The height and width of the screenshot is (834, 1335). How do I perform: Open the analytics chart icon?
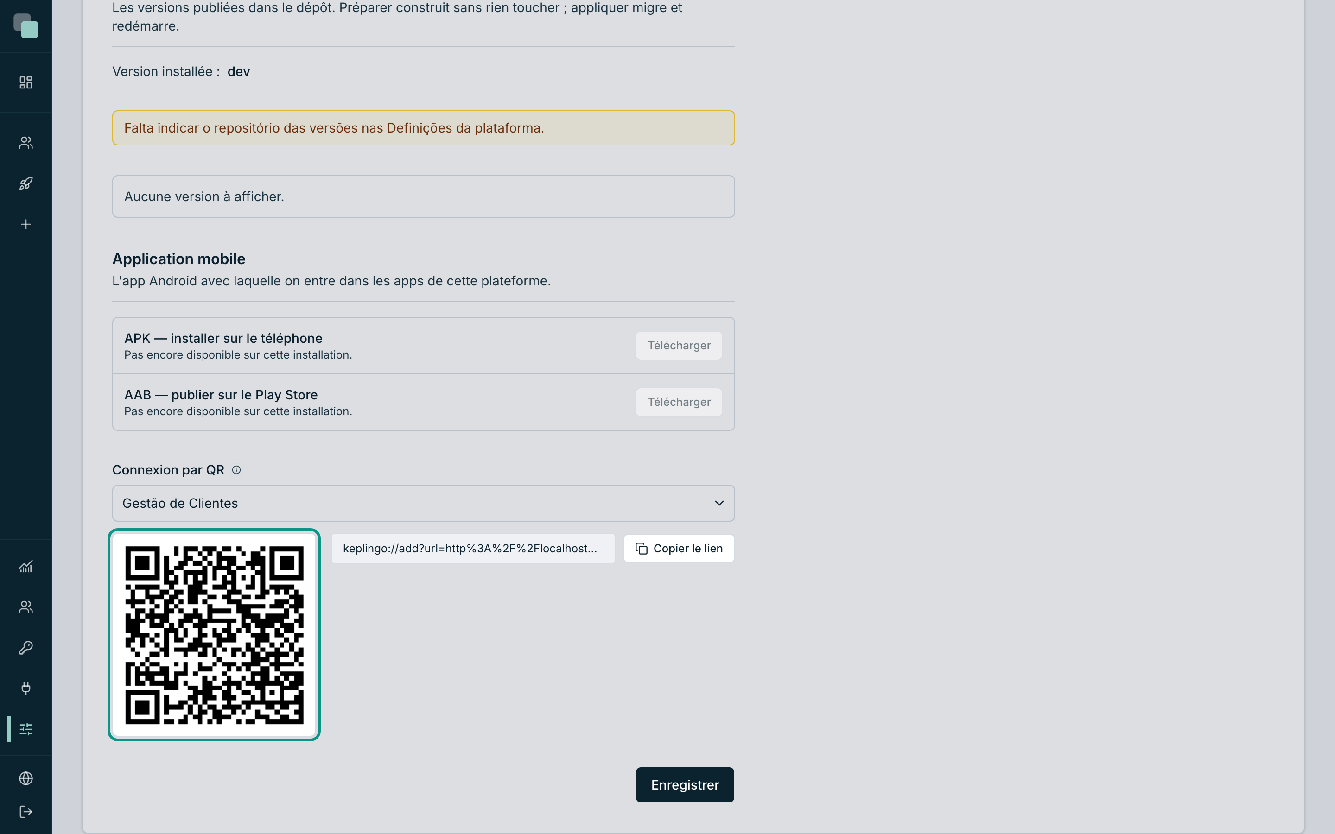[26, 567]
